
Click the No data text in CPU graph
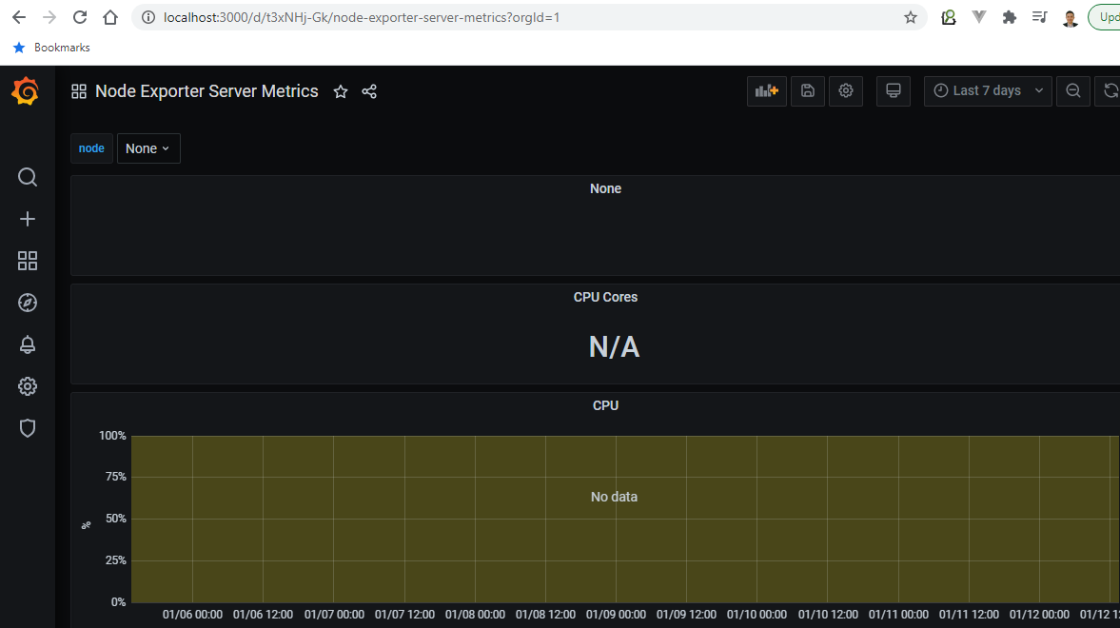614,497
